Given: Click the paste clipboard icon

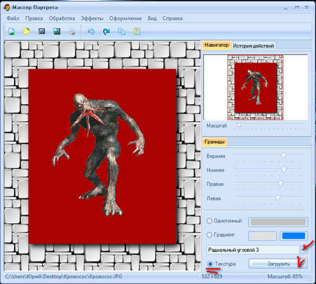Looking at the screenshot, I should [x=137, y=32].
